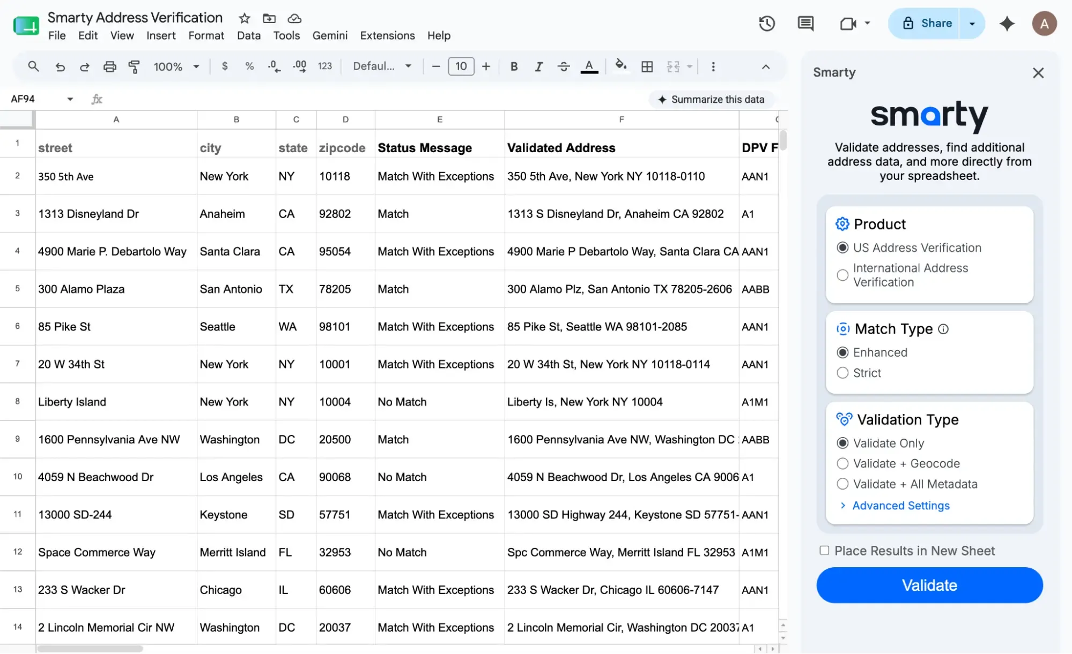Image resolution: width=1072 pixels, height=654 pixels.
Task: Open the borders tool
Action: click(647, 66)
